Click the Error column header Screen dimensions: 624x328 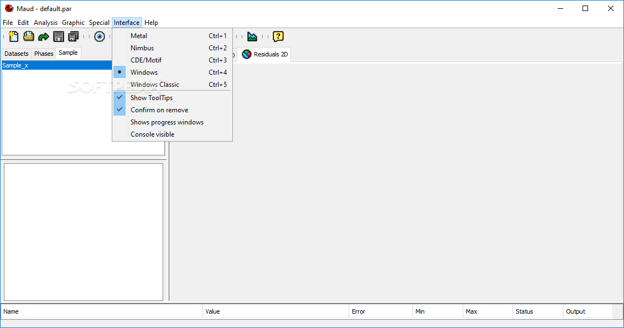[x=381, y=311]
